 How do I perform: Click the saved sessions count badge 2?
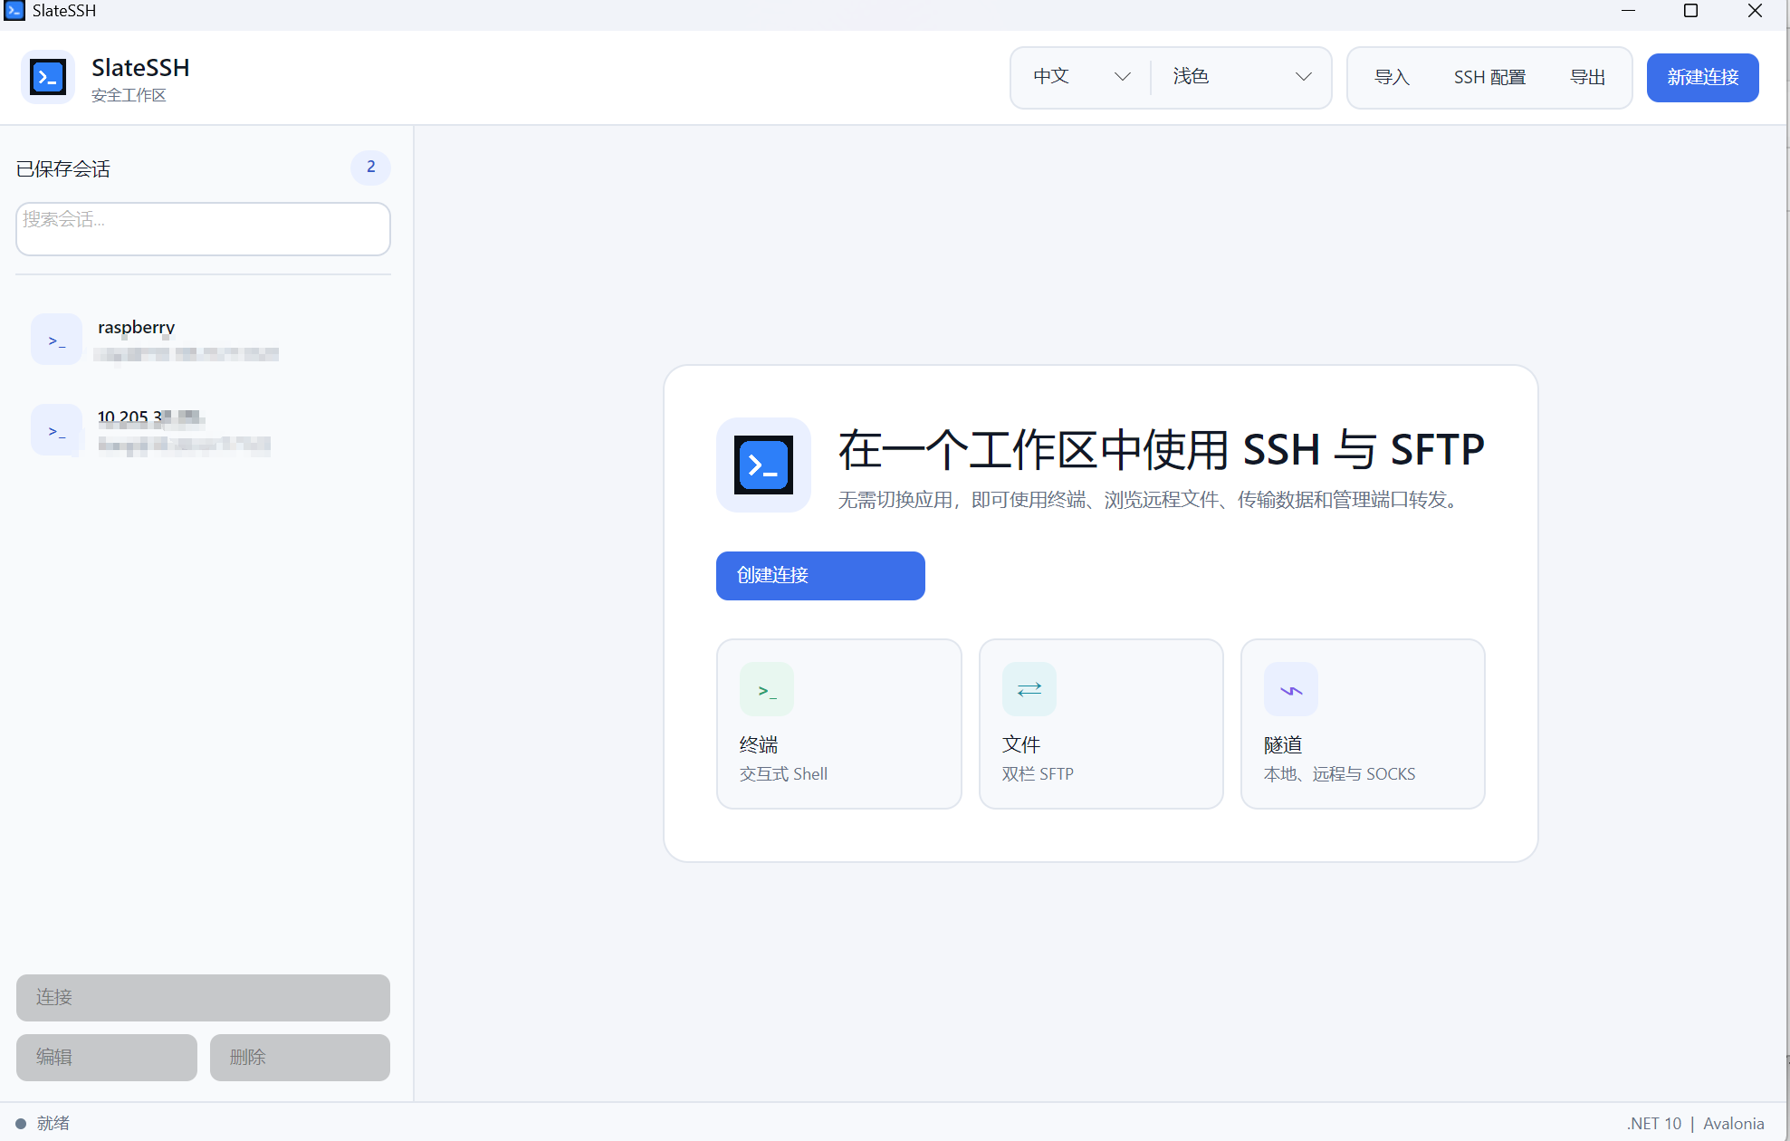(x=370, y=168)
